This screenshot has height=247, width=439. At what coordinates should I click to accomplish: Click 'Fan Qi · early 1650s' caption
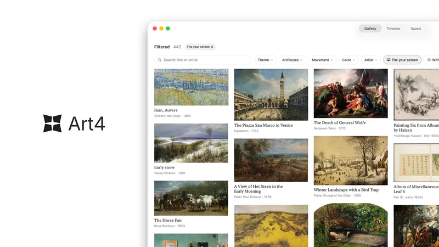click(408, 198)
